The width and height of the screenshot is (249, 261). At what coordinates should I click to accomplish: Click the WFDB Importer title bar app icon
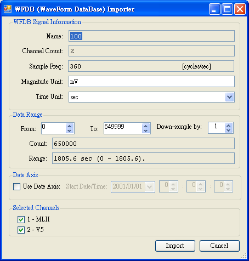coord(8,9)
